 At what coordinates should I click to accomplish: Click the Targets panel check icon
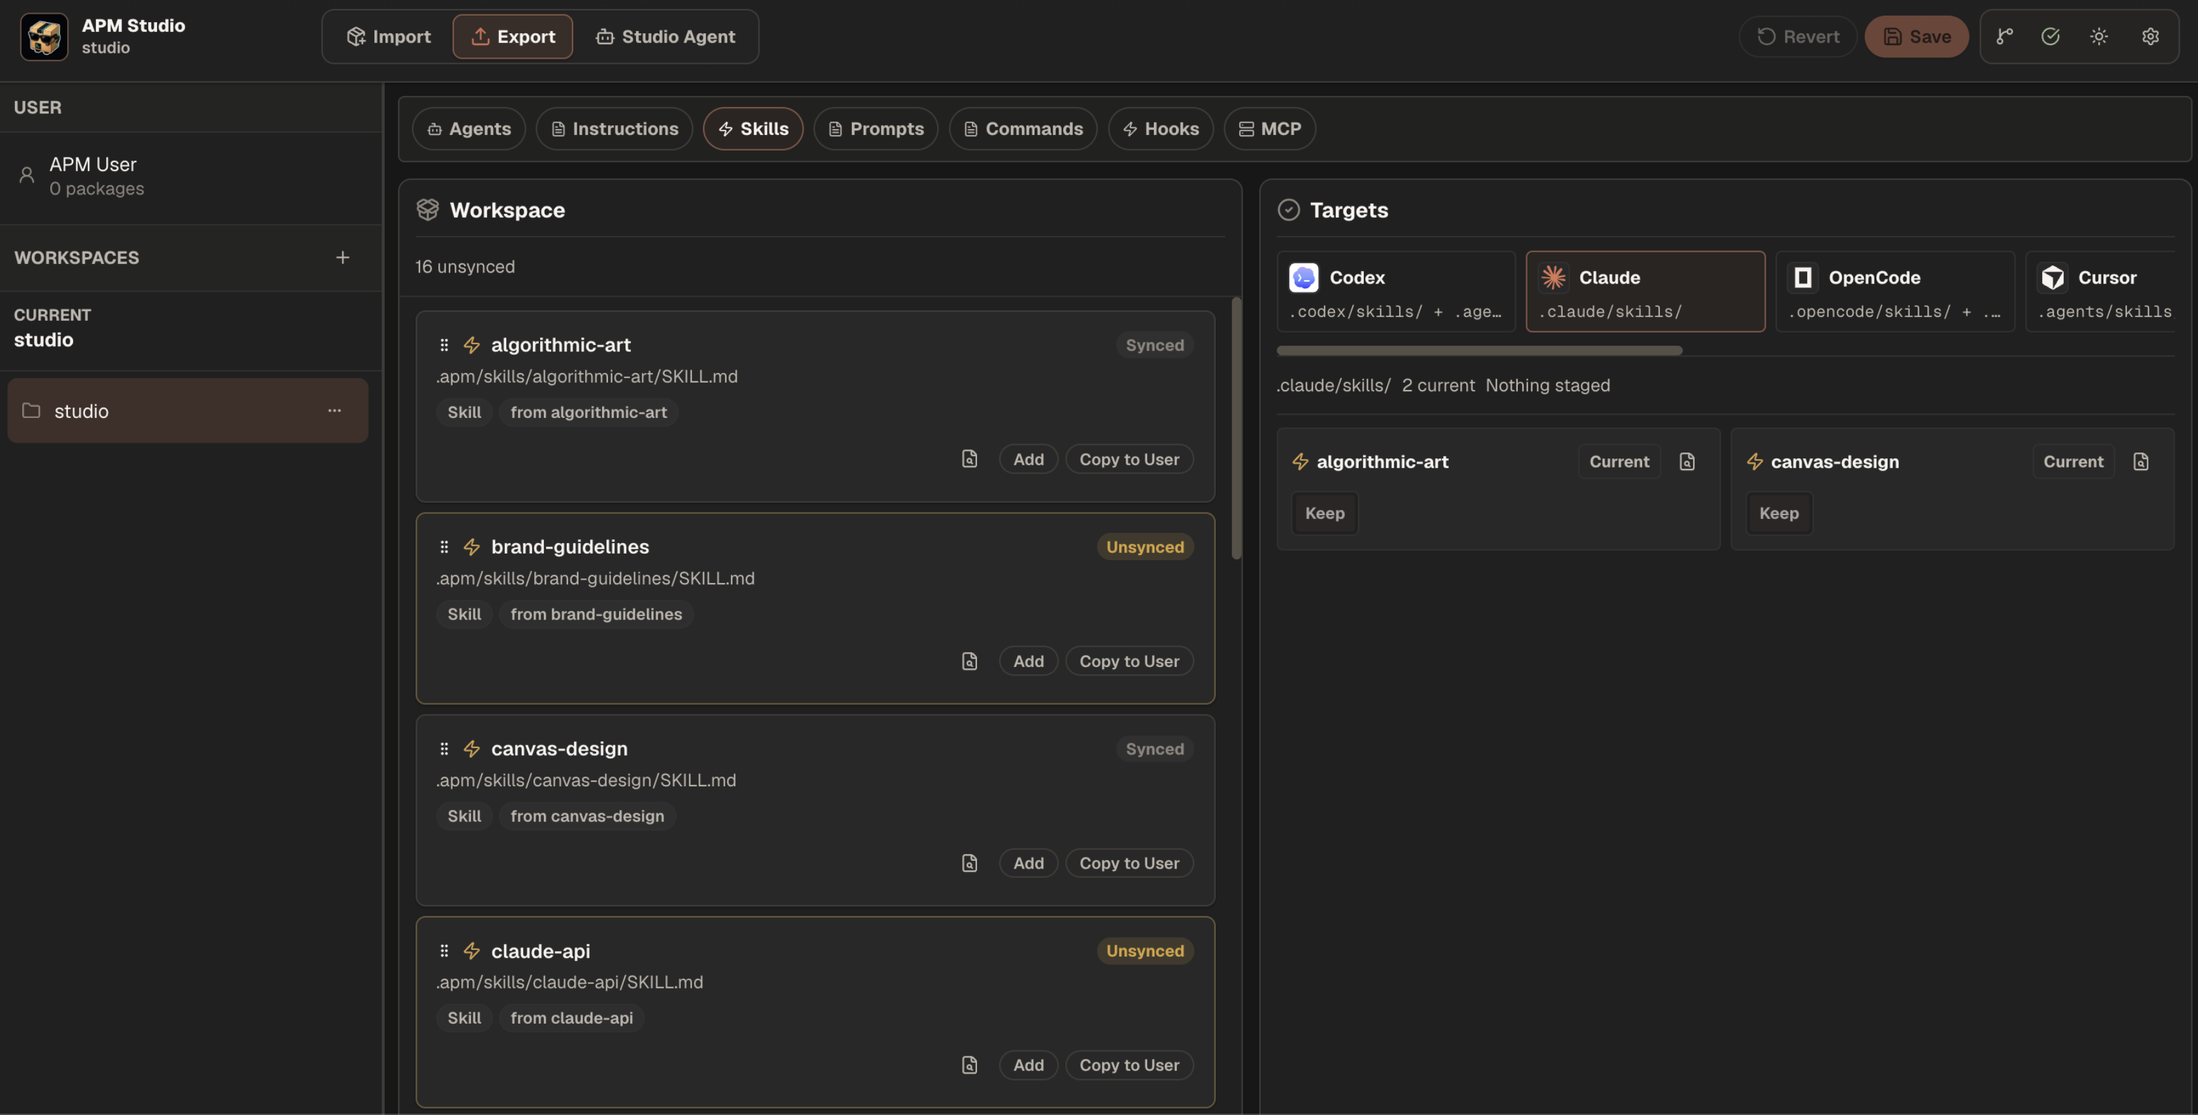tap(1288, 210)
